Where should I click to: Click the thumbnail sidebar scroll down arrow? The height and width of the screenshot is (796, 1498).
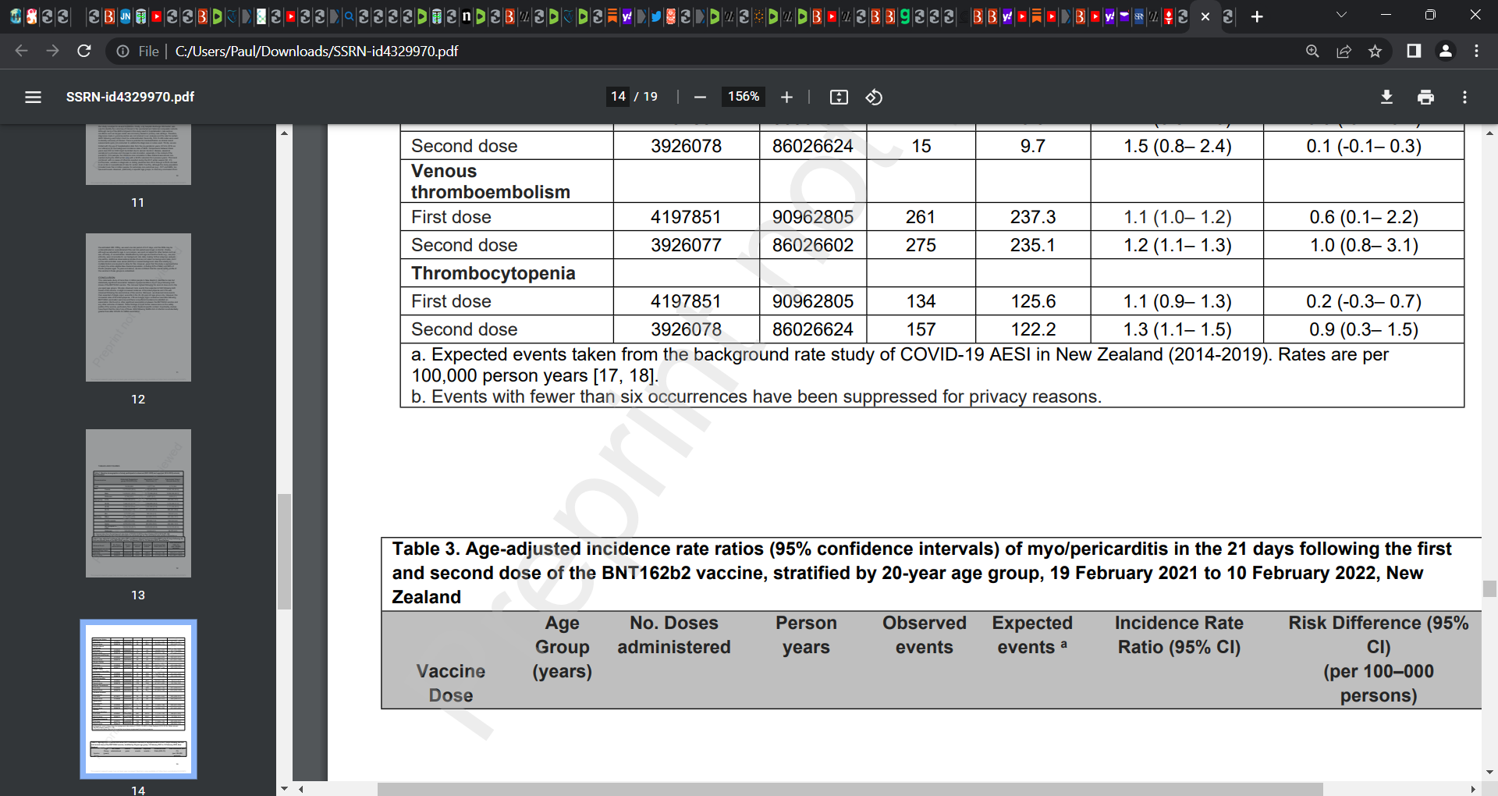coord(284,788)
